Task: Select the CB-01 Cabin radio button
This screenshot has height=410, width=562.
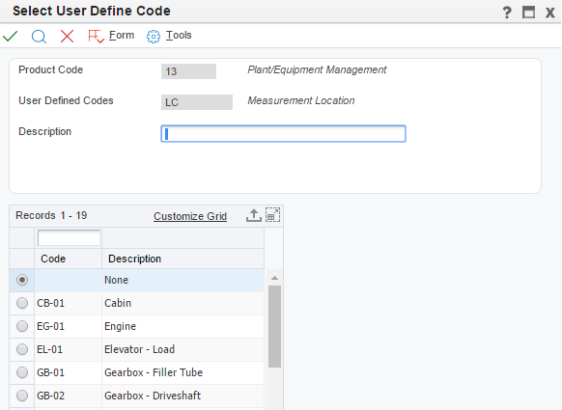Action: click(22, 303)
